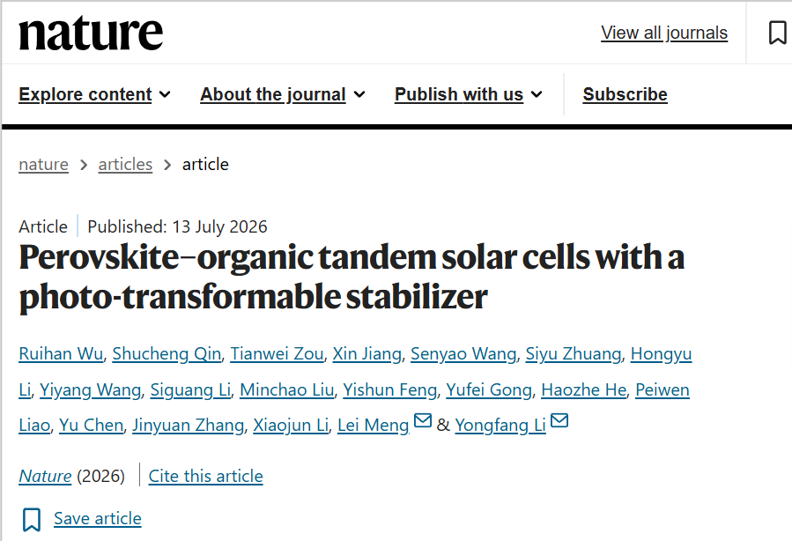Click envelope icon next to Yongfang Li
Viewport: 792px width, 541px height.
[559, 420]
